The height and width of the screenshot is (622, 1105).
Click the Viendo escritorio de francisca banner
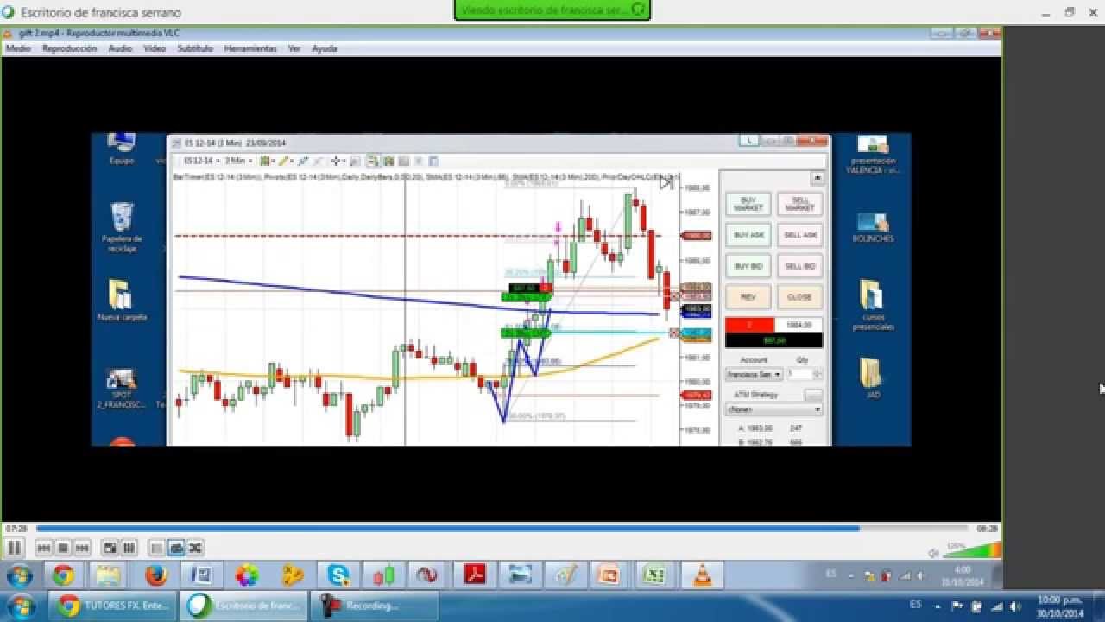coord(552,10)
